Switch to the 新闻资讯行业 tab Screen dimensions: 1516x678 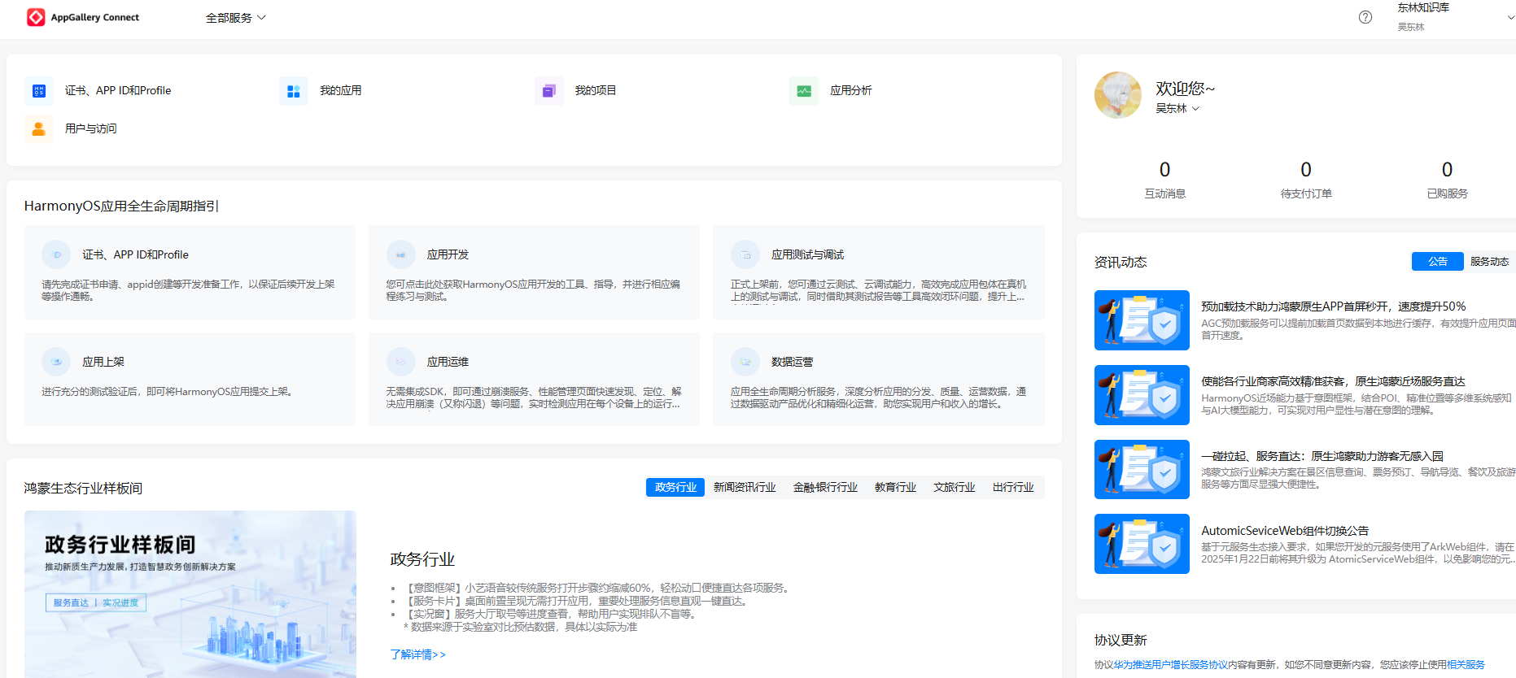coord(745,487)
